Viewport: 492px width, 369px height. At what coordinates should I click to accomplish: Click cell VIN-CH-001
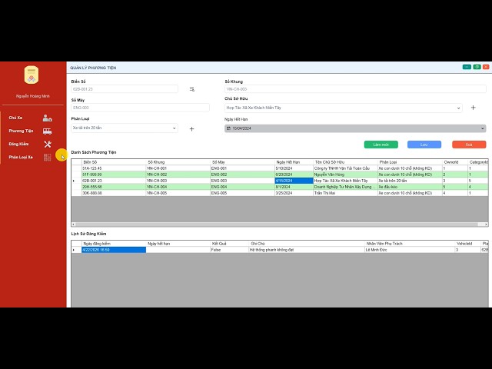click(x=178, y=168)
